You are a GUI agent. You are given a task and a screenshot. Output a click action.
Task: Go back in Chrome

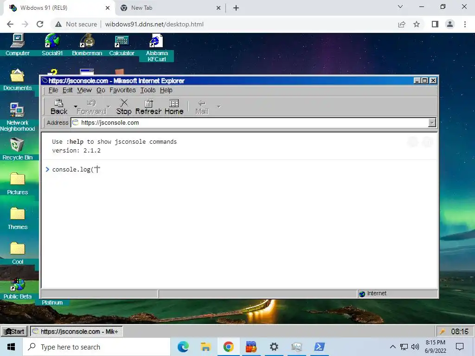pyautogui.click(x=10, y=24)
